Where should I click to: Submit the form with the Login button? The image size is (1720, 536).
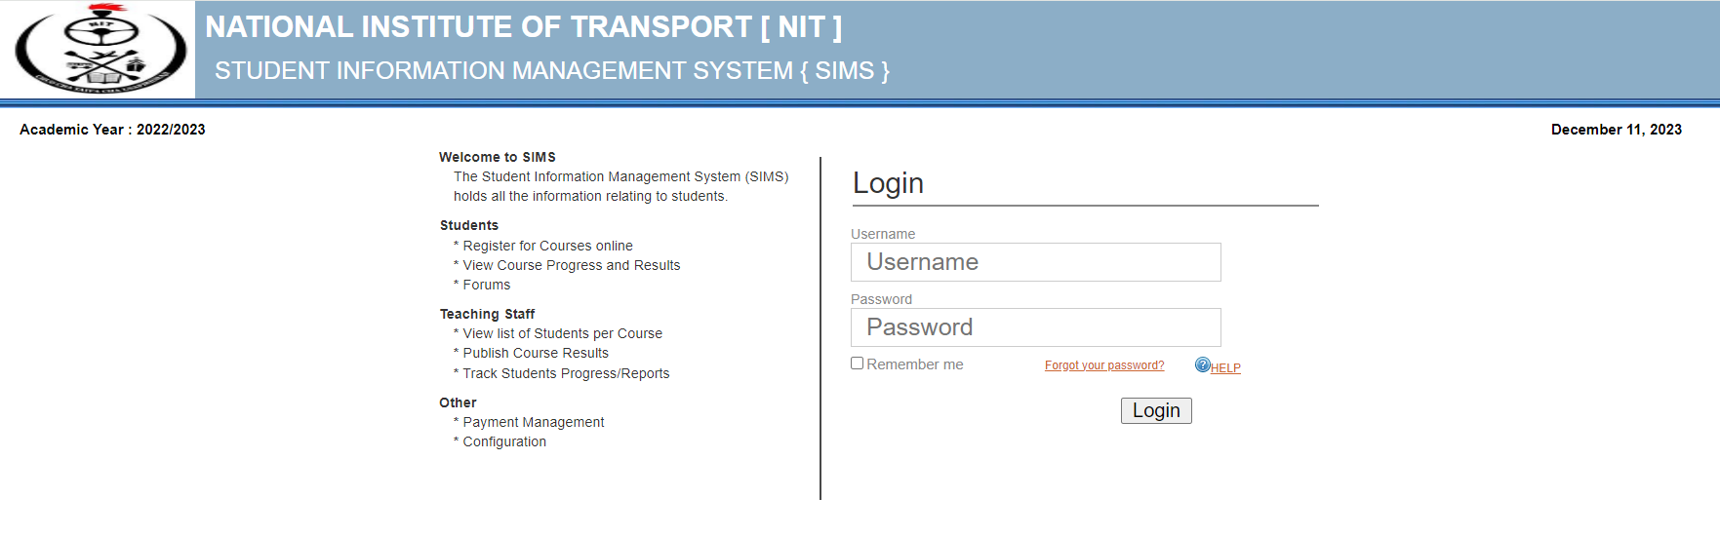pyautogui.click(x=1156, y=410)
